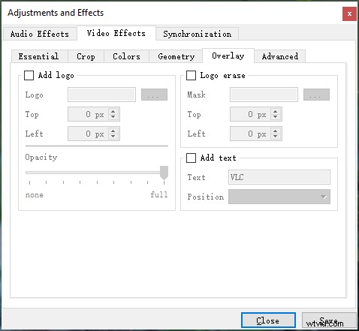The width and height of the screenshot is (359, 331).
Task: Enable the Add logo checkbox
Action: (29, 75)
